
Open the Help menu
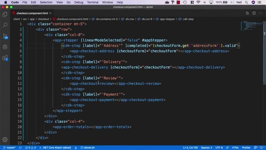pos(120,2)
